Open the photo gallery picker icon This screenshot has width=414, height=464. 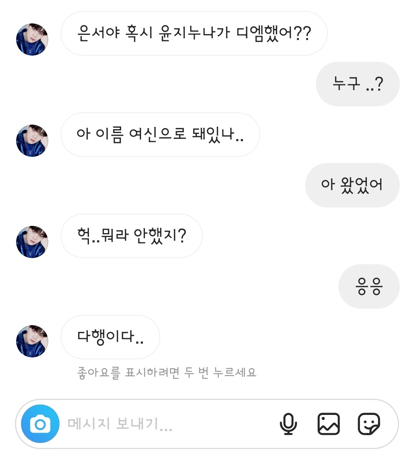[x=329, y=424]
